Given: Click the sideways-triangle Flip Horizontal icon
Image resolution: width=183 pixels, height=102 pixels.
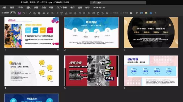Looking at the screenshot, I should 43,13.
